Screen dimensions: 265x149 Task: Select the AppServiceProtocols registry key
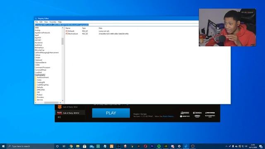pos(42,33)
